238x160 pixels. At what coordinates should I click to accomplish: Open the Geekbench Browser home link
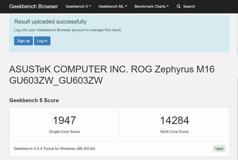pos(34,7)
